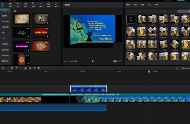Select the 'GAME OVER' ending clip
Image resolution: width=190 pixels, height=124 pixels.
click(x=41, y=33)
